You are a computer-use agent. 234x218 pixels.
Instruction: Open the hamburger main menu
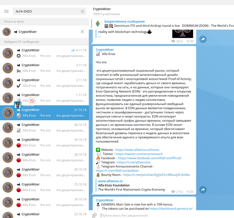tap(6, 11)
